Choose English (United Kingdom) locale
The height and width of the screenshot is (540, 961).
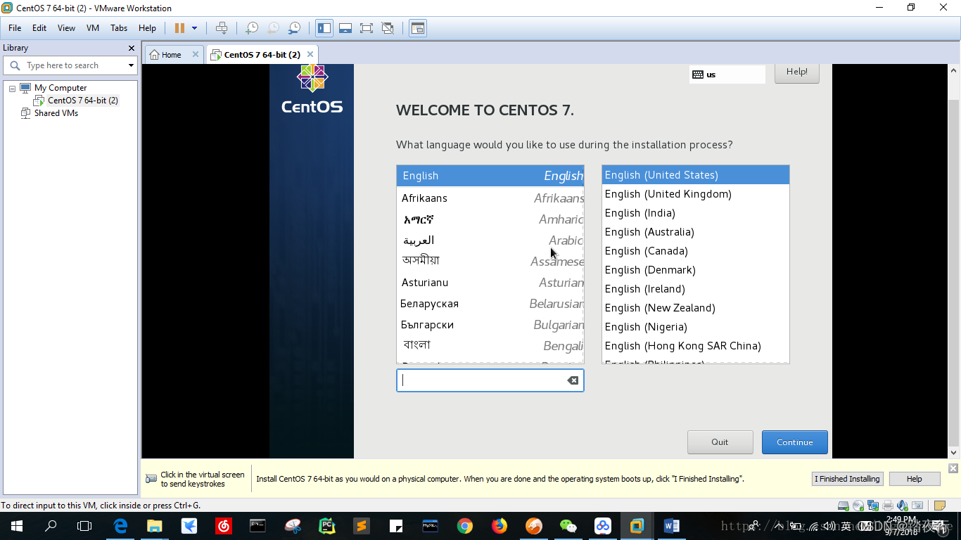(696, 194)
